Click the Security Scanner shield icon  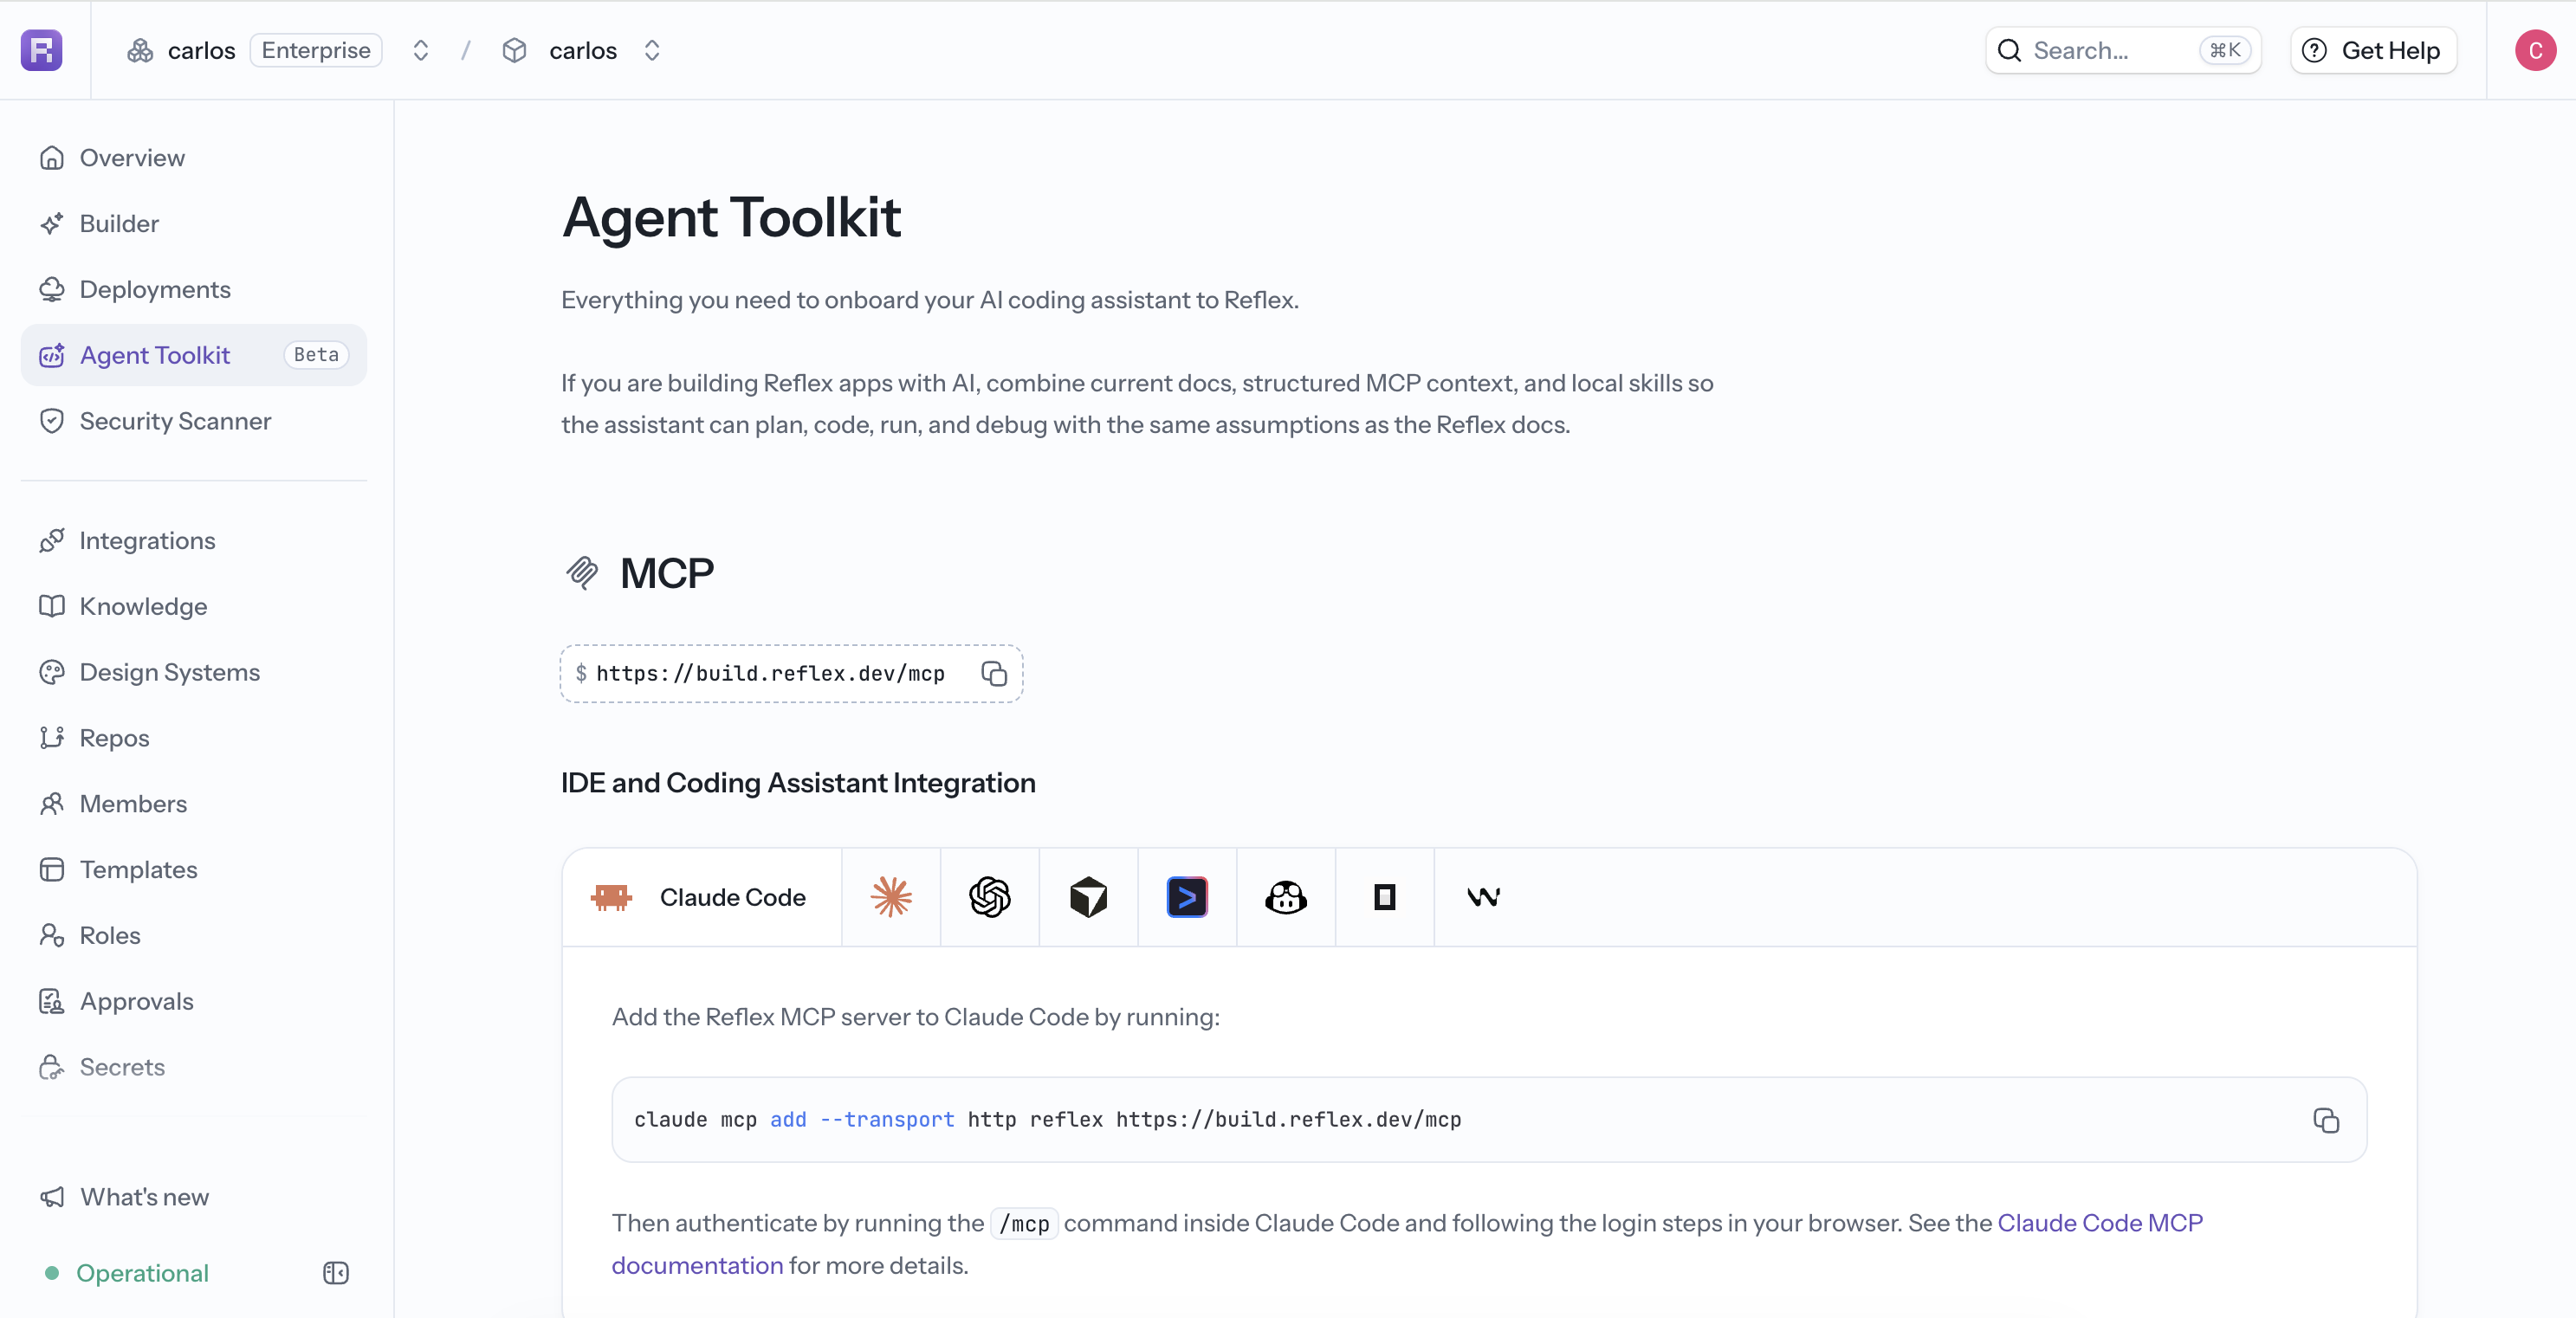pos(52,421)
